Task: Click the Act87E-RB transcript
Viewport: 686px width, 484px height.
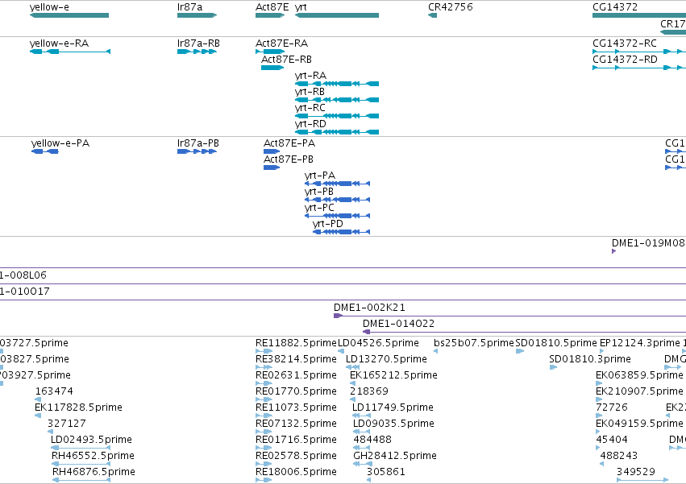Action: (x=272, y=68)
